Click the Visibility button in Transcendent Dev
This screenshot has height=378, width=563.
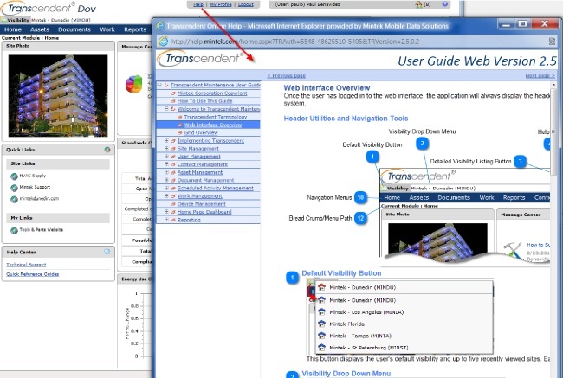pos(15,20)
